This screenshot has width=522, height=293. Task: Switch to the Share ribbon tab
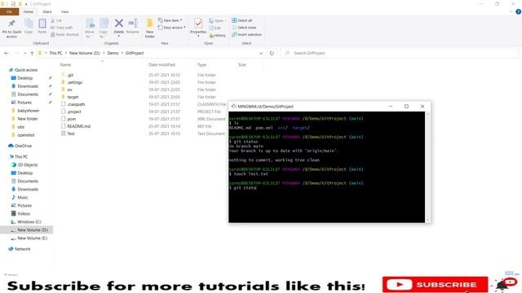point(47,11)
